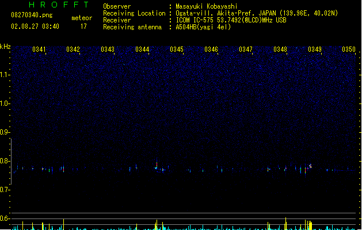Click the strong red meteor echo after 0344
The height and width of the screenshot is (230, 362).
[x=157, y=164]
